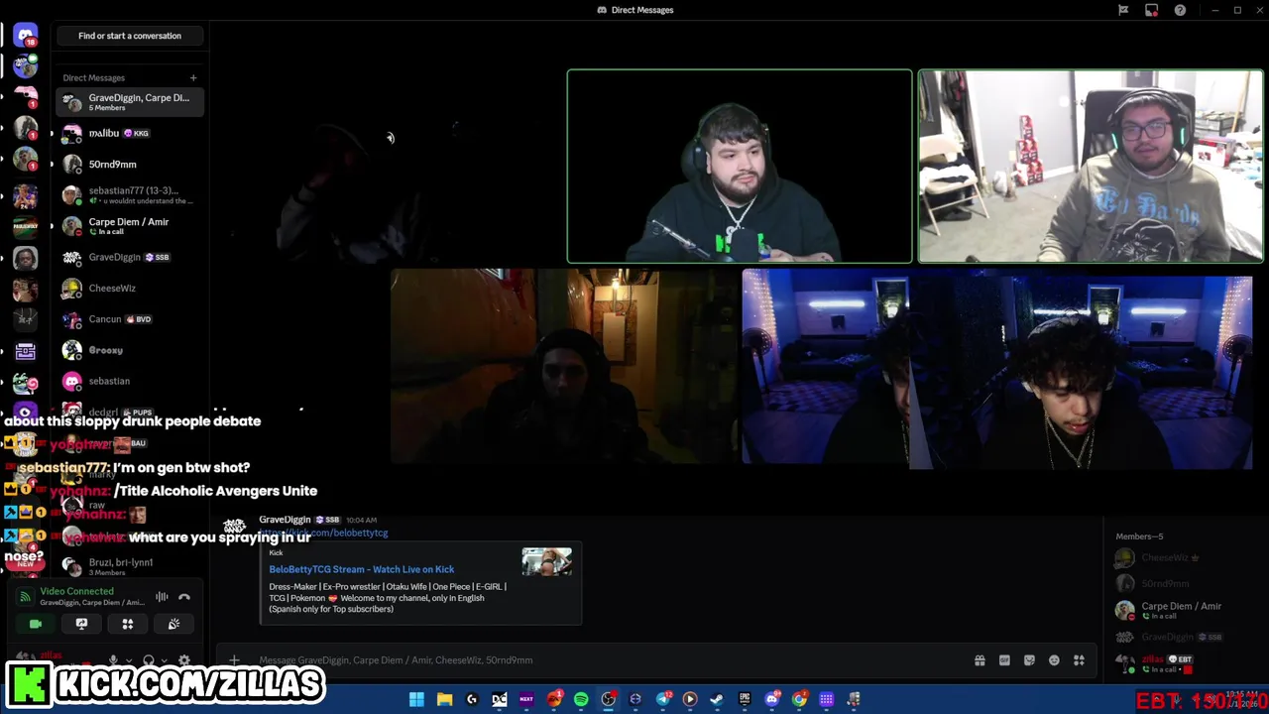The height and width of the screenshot is (714, 1269).
Task: Expand headphone output options arrow
Action: pos(164,660)
